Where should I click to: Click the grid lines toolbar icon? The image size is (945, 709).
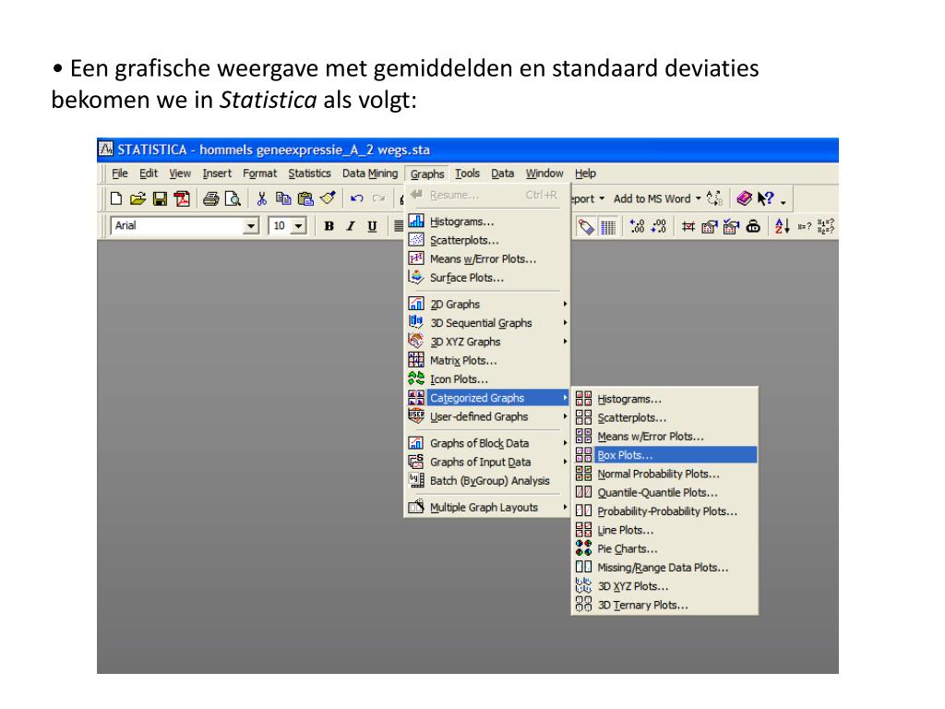[x=607, y=227]
